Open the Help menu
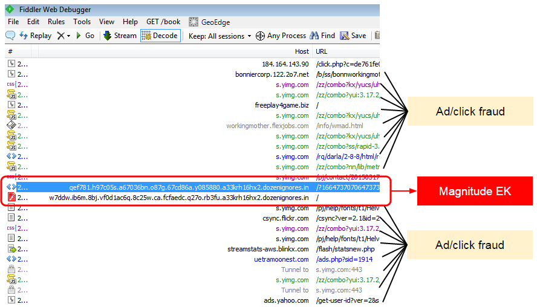537x307 pixels. 130,22
